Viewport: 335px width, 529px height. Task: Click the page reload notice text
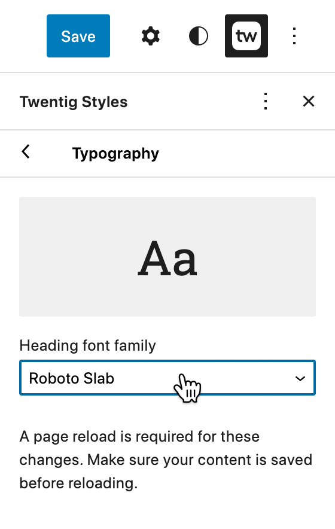(x=166, y=460)
